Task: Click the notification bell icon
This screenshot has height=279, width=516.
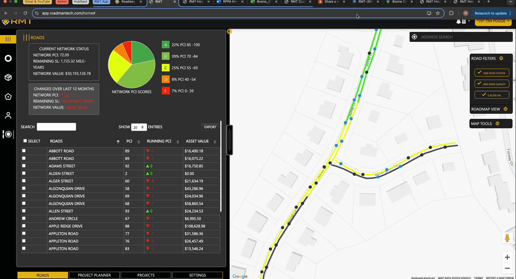Action: click(x=458, y=21)
